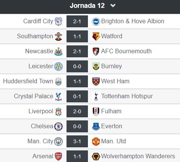This screenshot has width=180, height=162.
Task: Select the Tottenham Hotspur cockerel logo
Action: point(96,96)
